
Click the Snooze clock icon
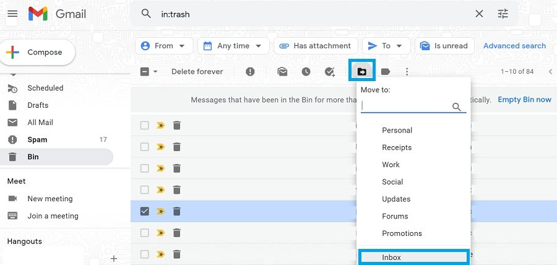click(306, 72)
